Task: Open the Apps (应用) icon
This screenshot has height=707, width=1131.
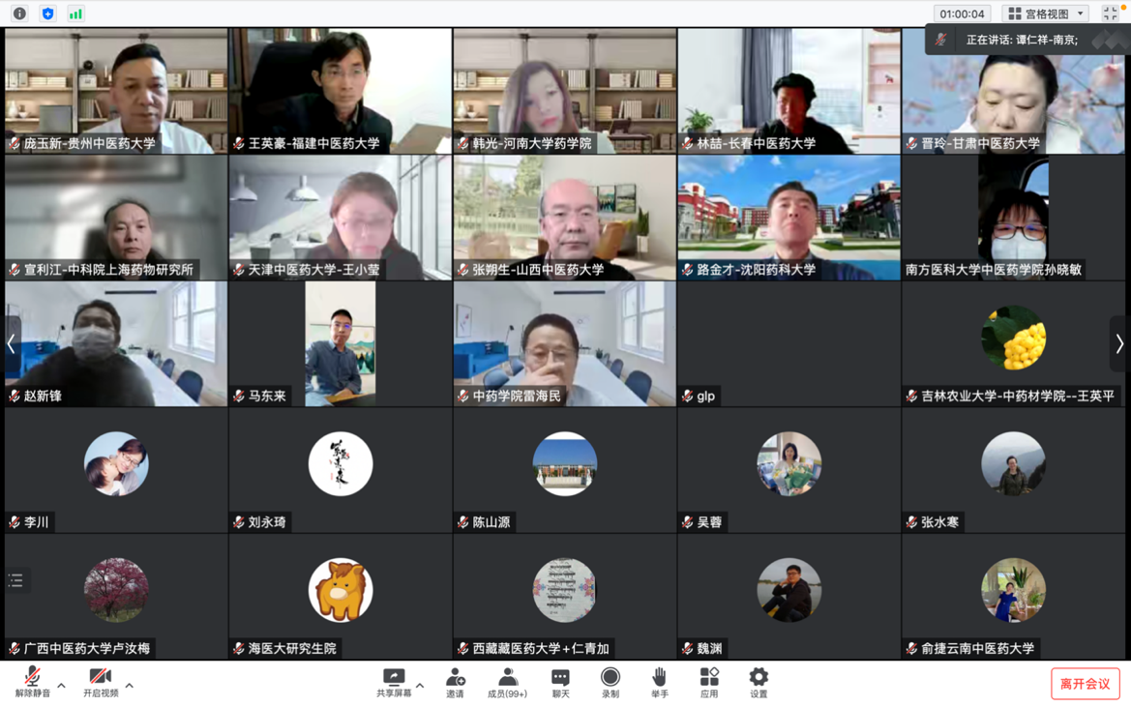Action: 709,681
